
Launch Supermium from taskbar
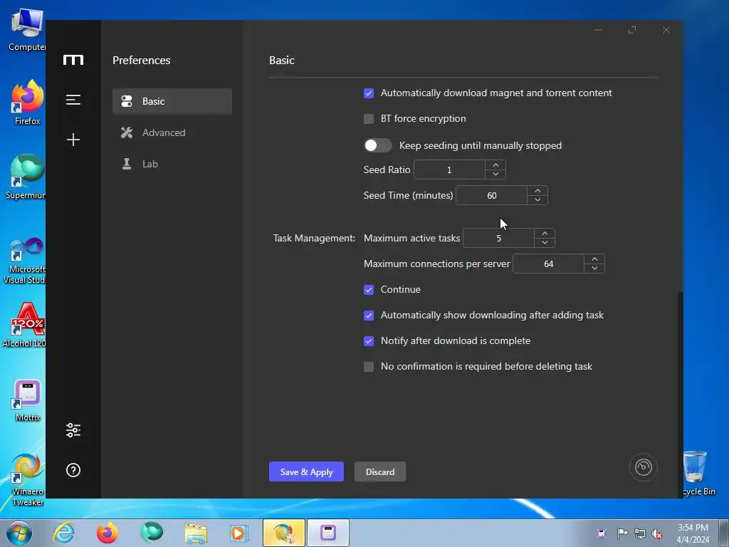(x=152, y=533)
